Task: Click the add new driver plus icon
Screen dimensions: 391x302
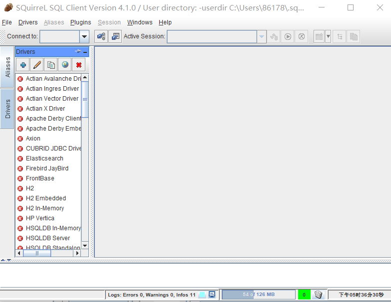Action: (x=23, y=65)
